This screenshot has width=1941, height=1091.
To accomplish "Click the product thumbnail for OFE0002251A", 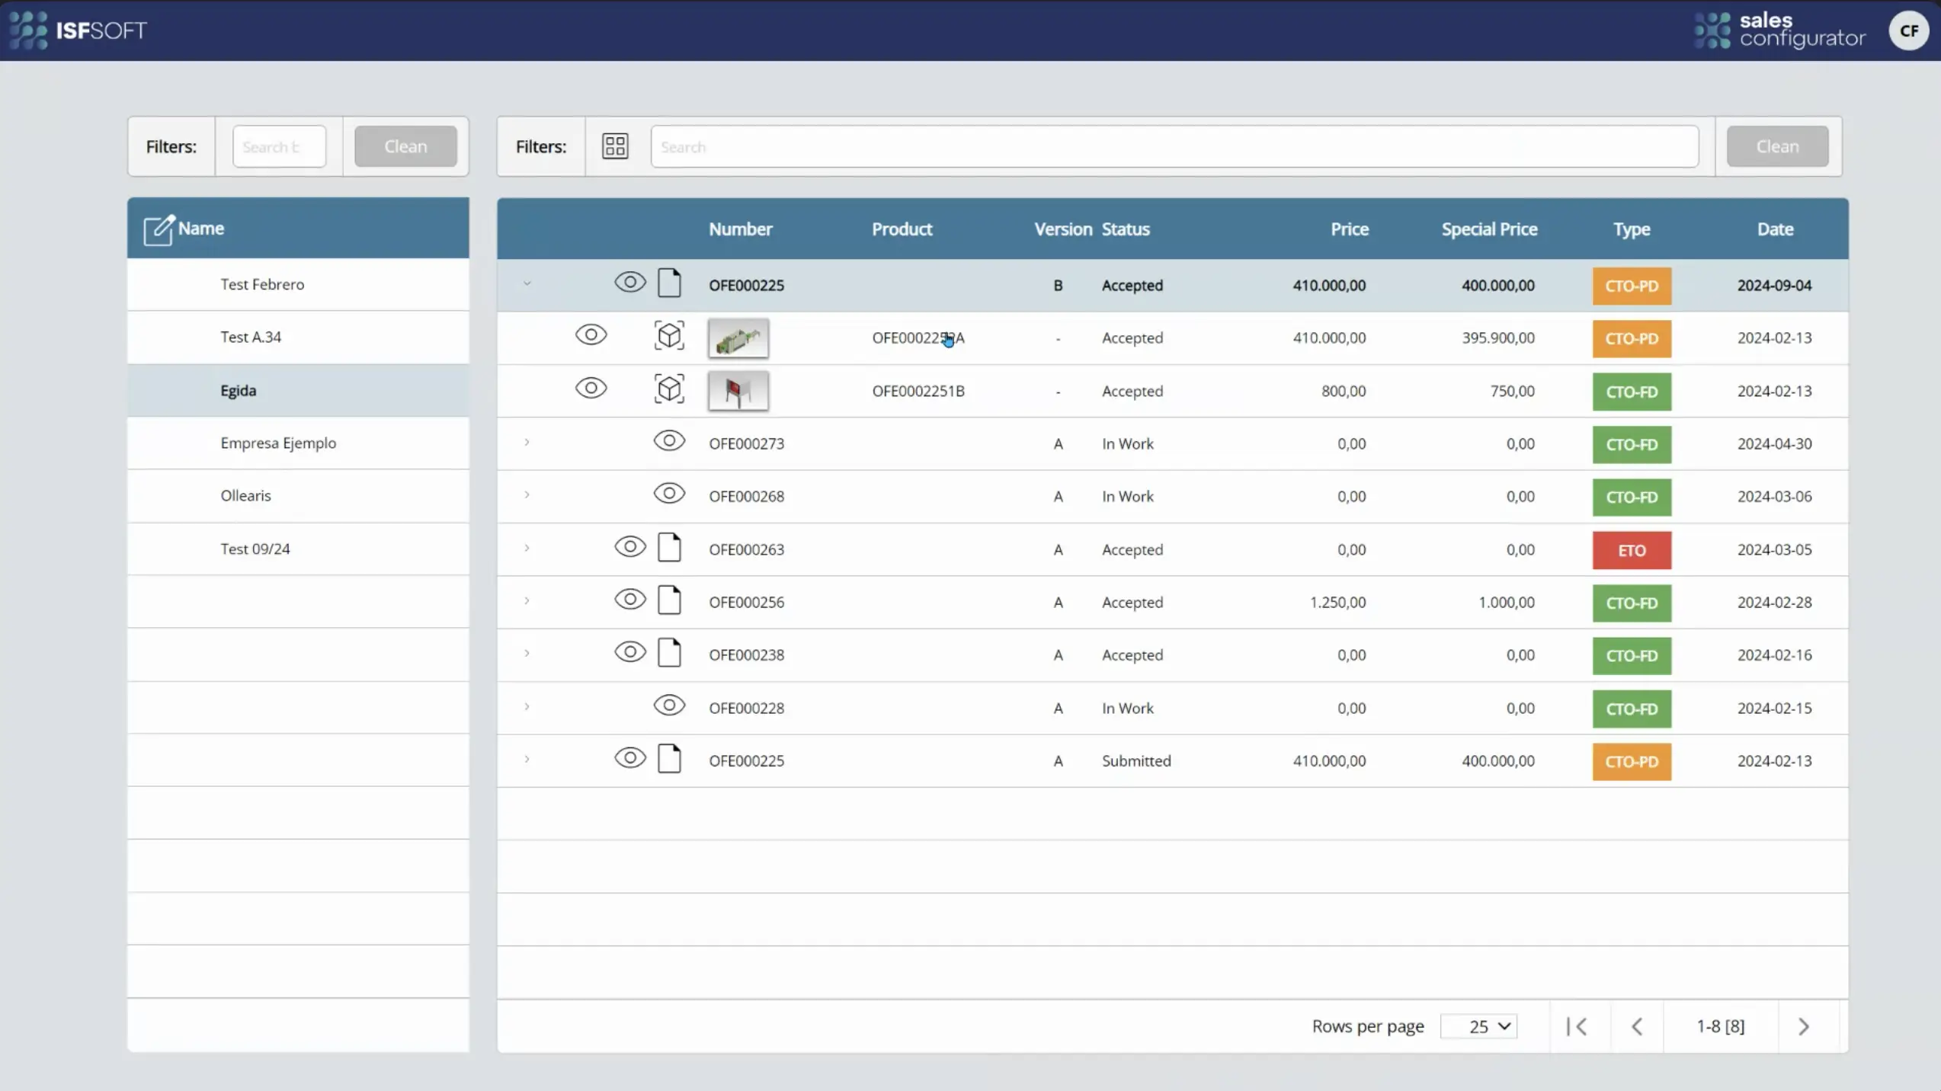I will [x=738, y=338].
